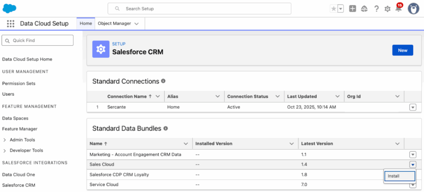Screen dimensions: 424x192
Task: Open Permission Sets in sidebar
Action: [19, 83]
